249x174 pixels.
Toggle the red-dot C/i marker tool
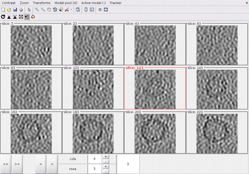(x=27, y=17)
